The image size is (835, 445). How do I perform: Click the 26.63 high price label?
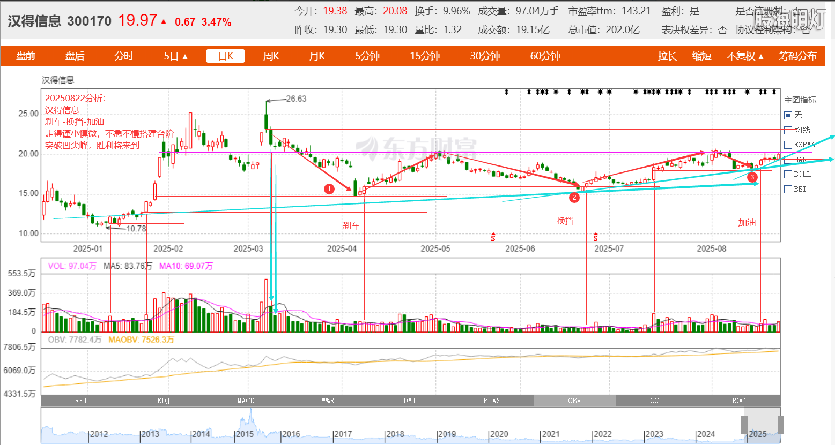tap(296, 99)
